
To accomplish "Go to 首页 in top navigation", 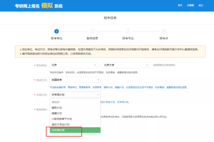I will [180, 5].
